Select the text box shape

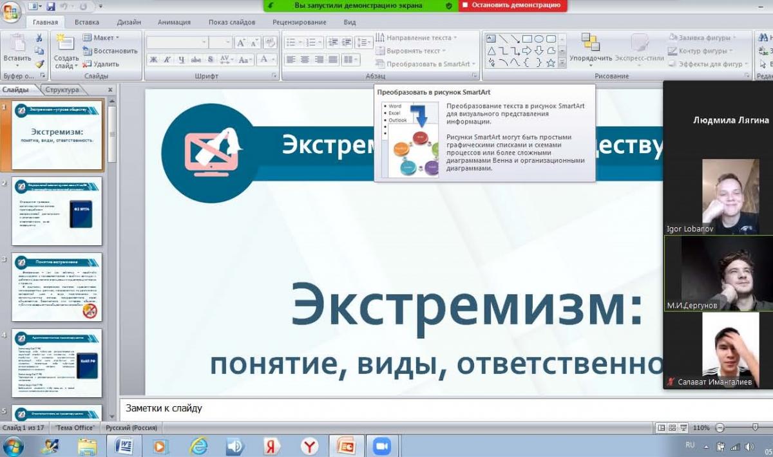[x=491, y=39]
